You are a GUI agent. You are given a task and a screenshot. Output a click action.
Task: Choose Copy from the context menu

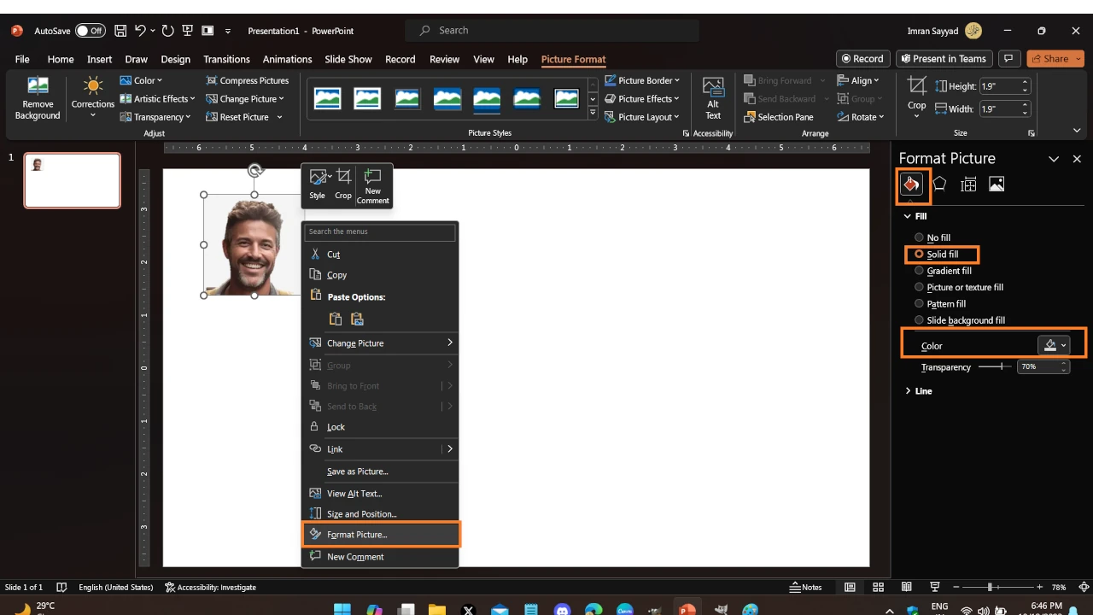380,275
